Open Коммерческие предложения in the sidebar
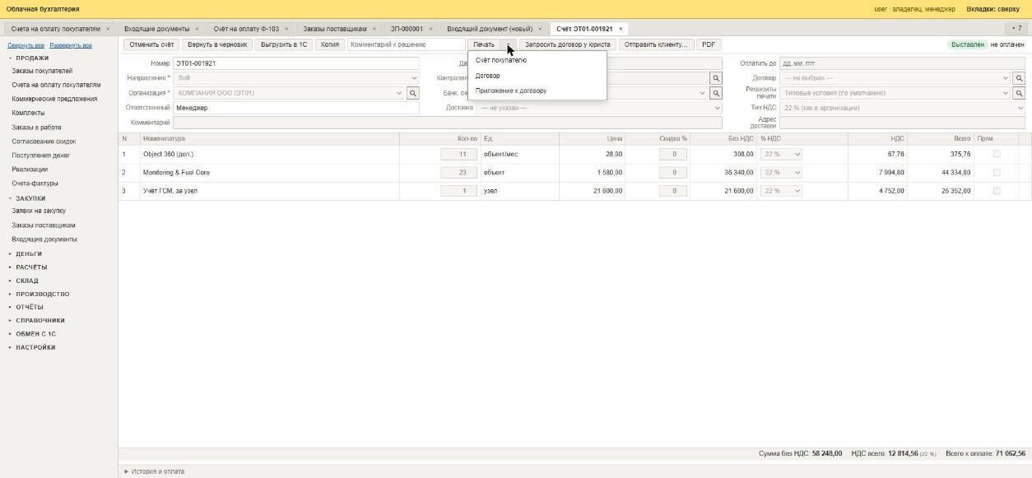This screenshot has width=1032, height=478. [x=54, y=99]
